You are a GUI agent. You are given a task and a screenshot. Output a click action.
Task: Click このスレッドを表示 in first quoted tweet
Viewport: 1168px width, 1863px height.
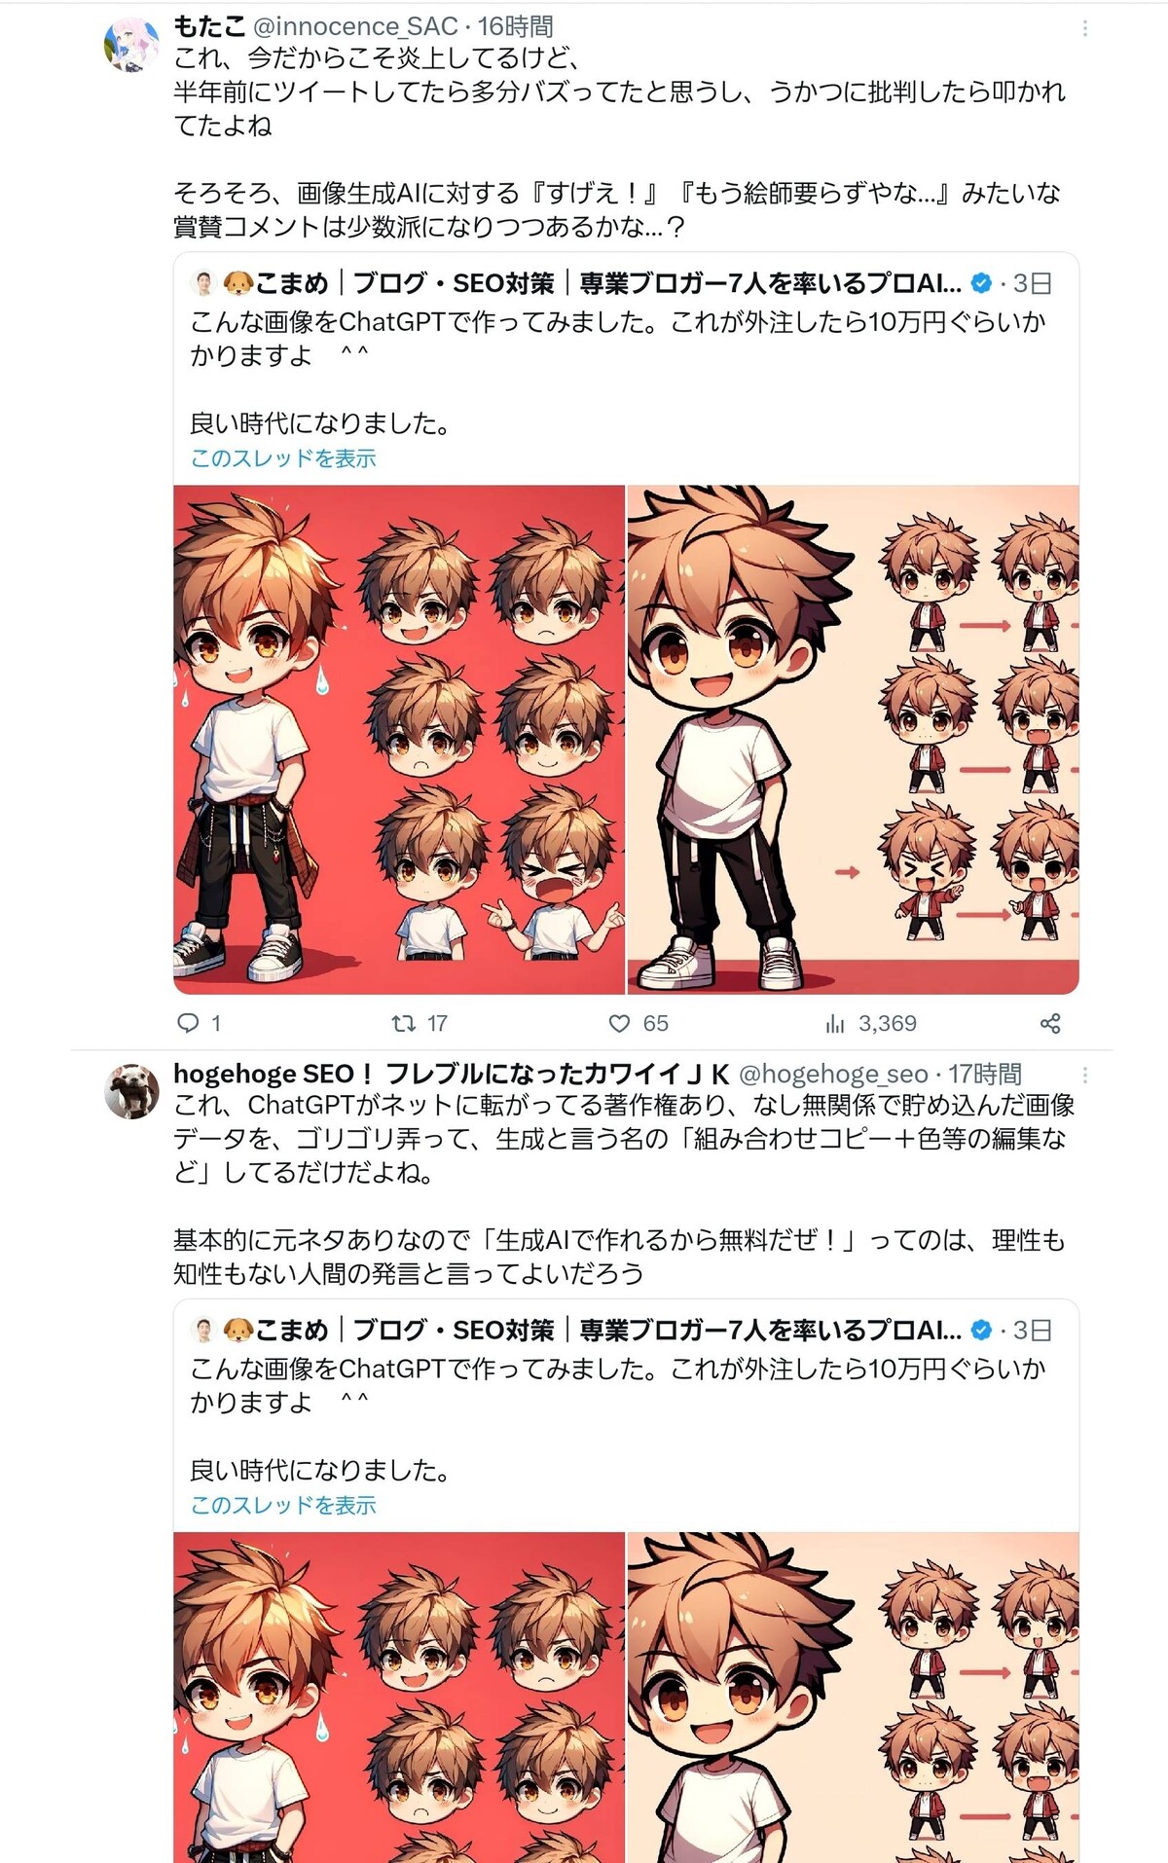pos(283,458)
